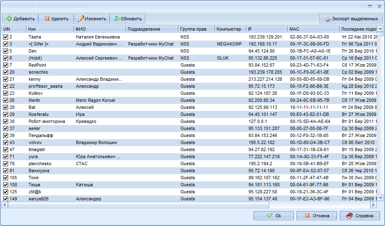Screen dimensions: 385x226
Task: Click NSS group in Den's row
Action: 185,51
